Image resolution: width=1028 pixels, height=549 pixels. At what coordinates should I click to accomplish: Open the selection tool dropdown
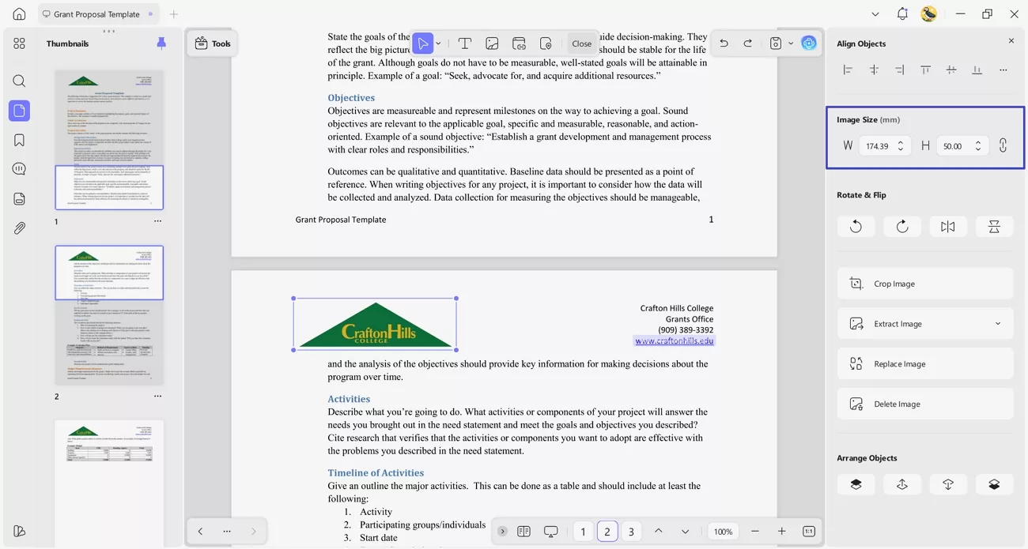click(438, 43)
